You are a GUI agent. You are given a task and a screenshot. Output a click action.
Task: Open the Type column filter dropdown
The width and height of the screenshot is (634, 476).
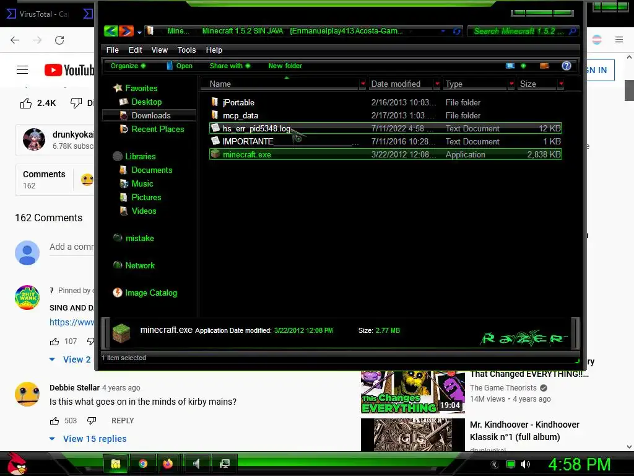pos(511,84)
